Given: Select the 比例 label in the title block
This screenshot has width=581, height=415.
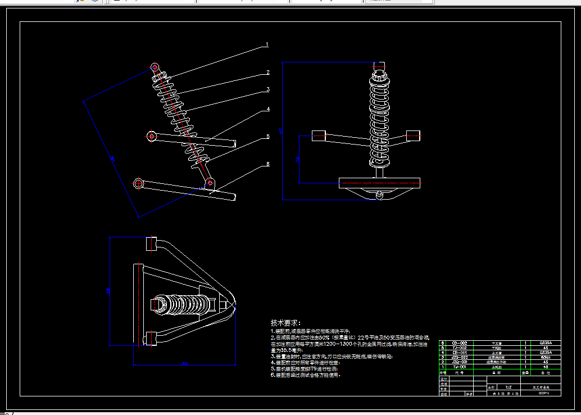Looking at the screenshot, I should (x=492, y=387).
